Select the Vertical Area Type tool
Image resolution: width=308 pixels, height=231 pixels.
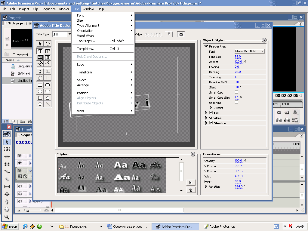click(48, 57)
